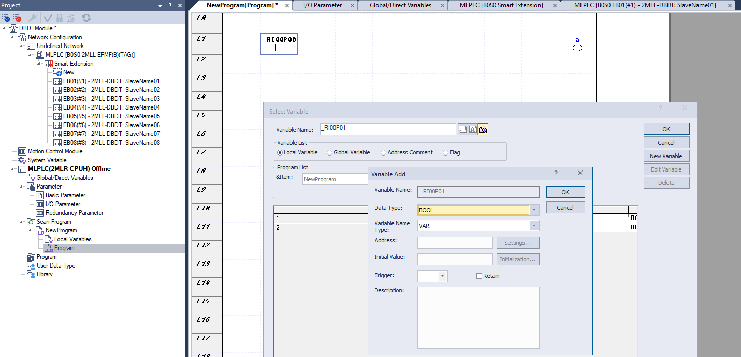The width and height of the screenshot is (741, 357).
Task: Pin the Project panel
Action: click(x=170, y=5)
